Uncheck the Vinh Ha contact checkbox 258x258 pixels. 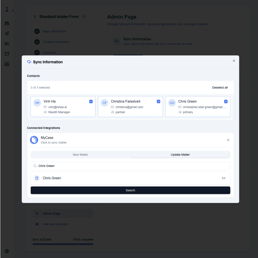[91, 101]
